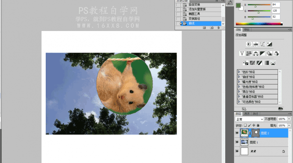Switch Adjustments panel to expanded view icon

coord(244,109)
